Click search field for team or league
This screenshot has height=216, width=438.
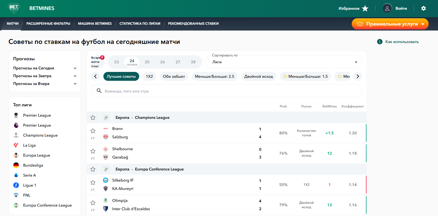tap(226, 91)
